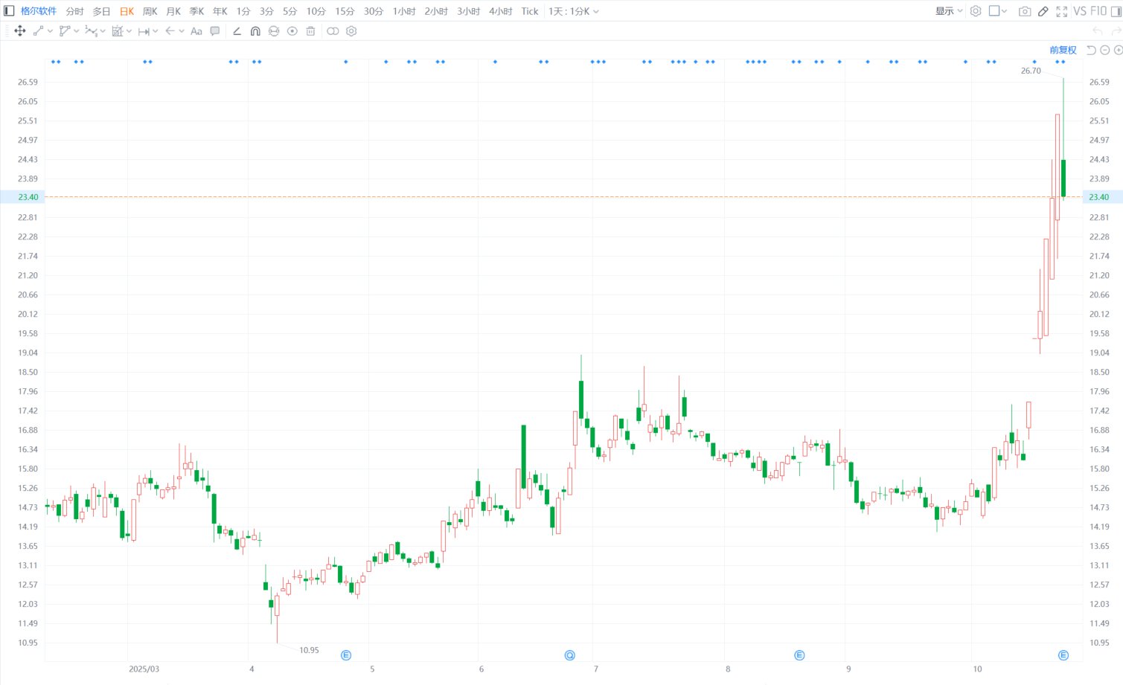The width and height of the screenshot is (1123, 685).
Task: Select the comment bubble note tool
Action: 215,31
